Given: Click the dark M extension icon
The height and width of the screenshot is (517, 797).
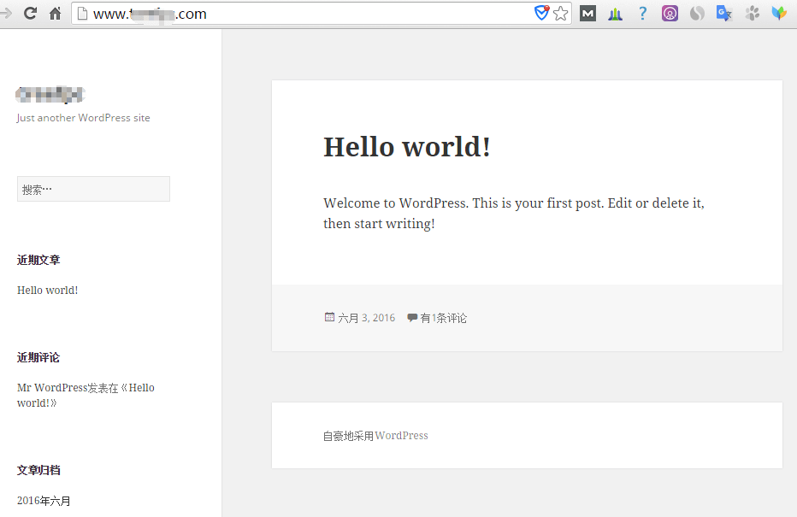Looking at the screenshot, I should (587, 13).
